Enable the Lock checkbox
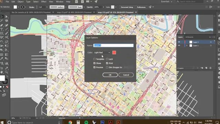Screen dimensions: 220x124 pos(107,59)
